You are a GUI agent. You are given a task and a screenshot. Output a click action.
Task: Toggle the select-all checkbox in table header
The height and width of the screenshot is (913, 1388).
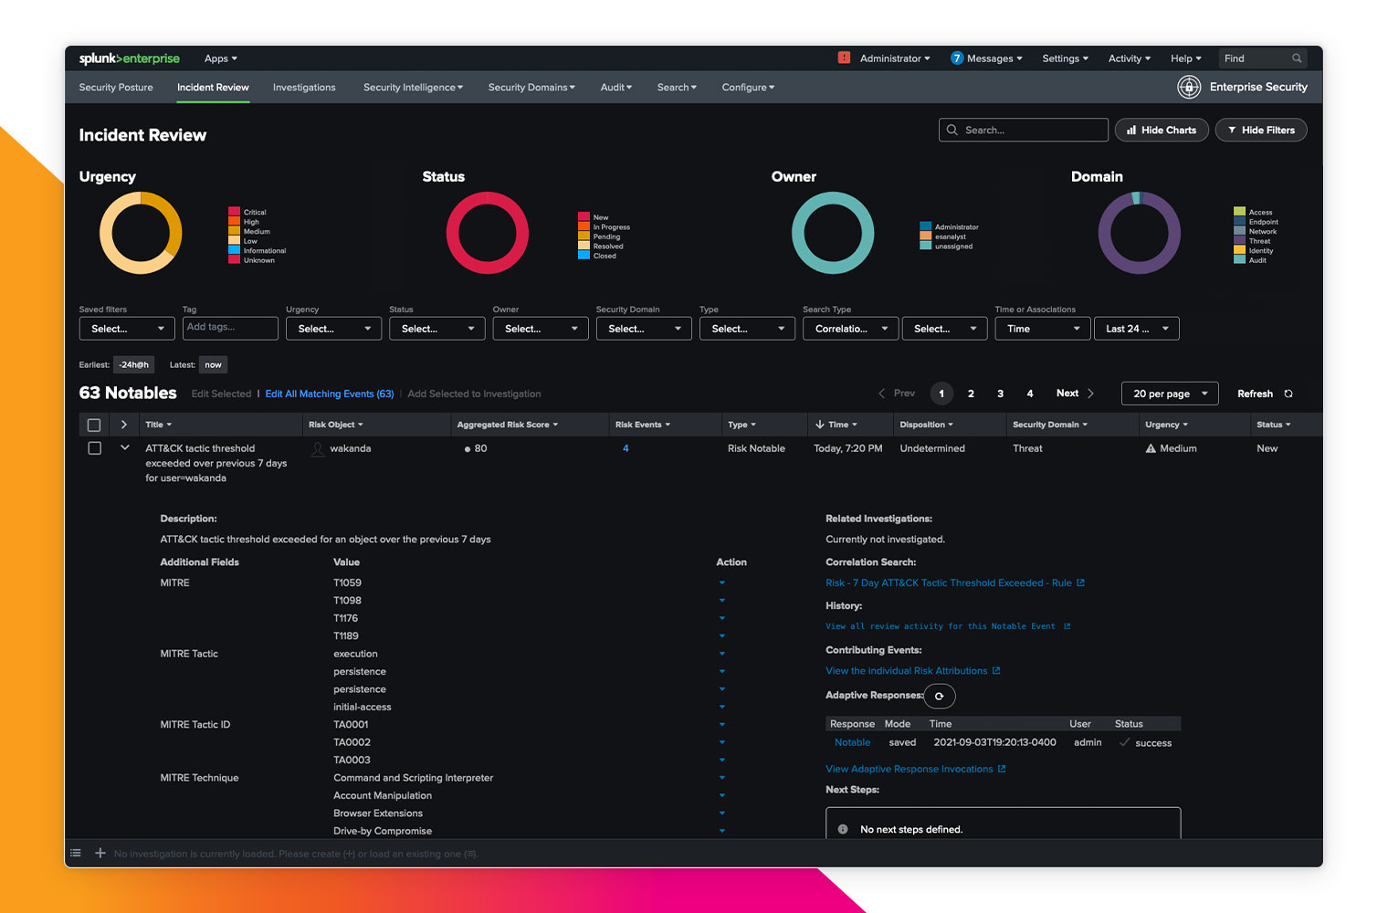[93, 425]
